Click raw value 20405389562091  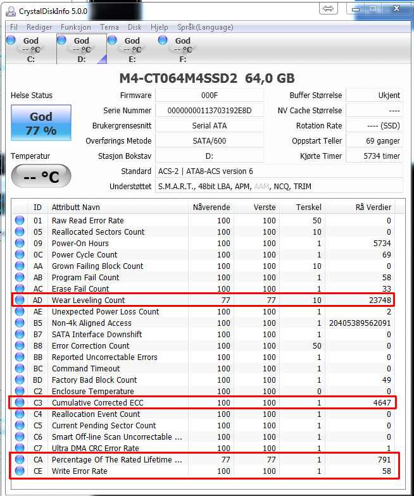360,323
